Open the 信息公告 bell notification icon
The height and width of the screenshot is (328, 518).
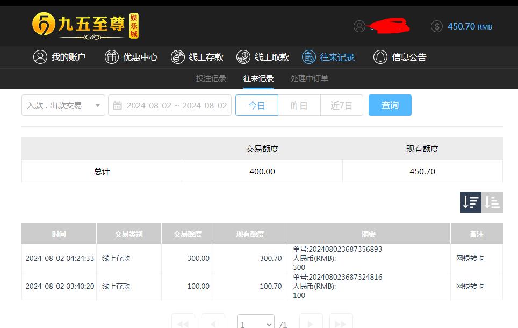pos(380,57)
